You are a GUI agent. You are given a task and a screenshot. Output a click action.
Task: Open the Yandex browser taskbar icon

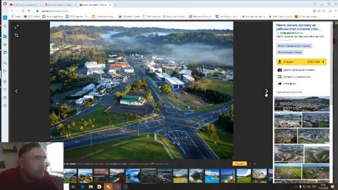pyautogui.click(x=99, y=186)
